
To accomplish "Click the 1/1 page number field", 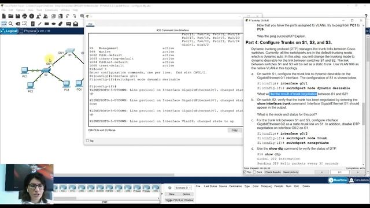I will click(x=340, y=172).
